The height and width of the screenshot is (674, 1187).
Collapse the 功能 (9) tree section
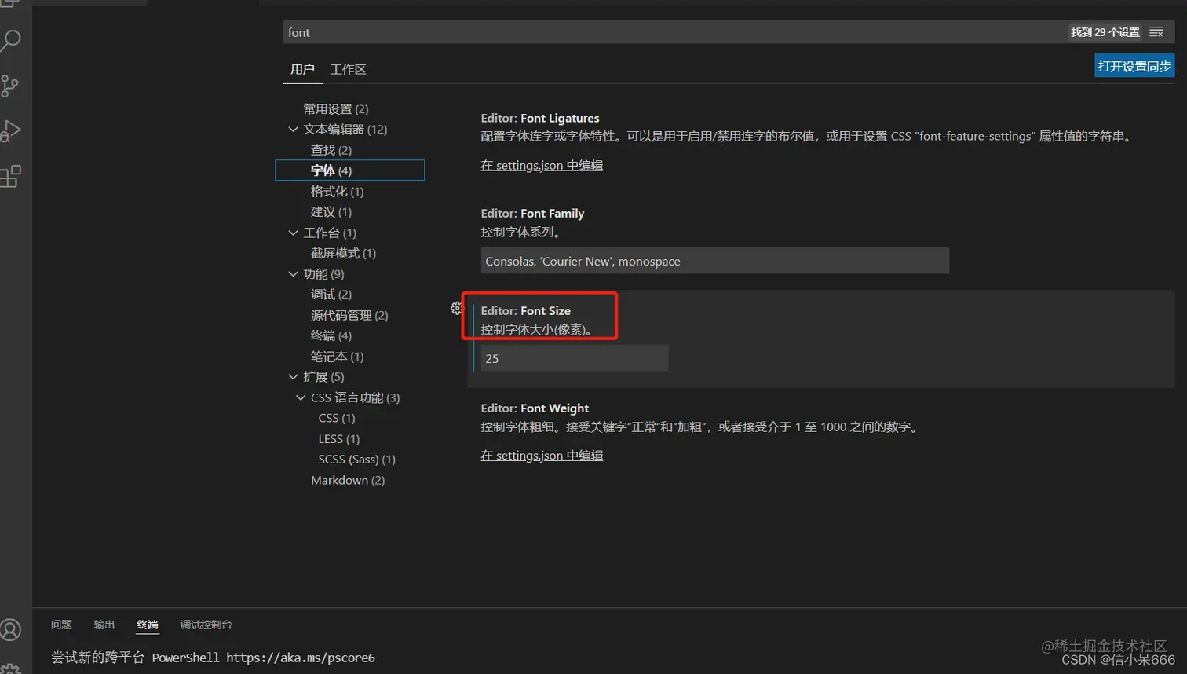(x=294, y=273)
